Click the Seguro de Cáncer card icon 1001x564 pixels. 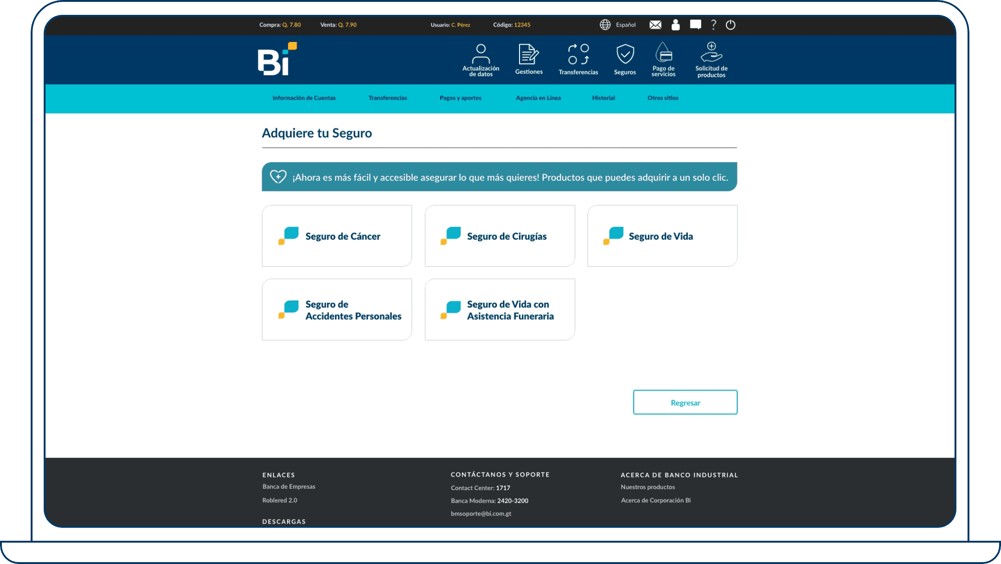[288, 236]
